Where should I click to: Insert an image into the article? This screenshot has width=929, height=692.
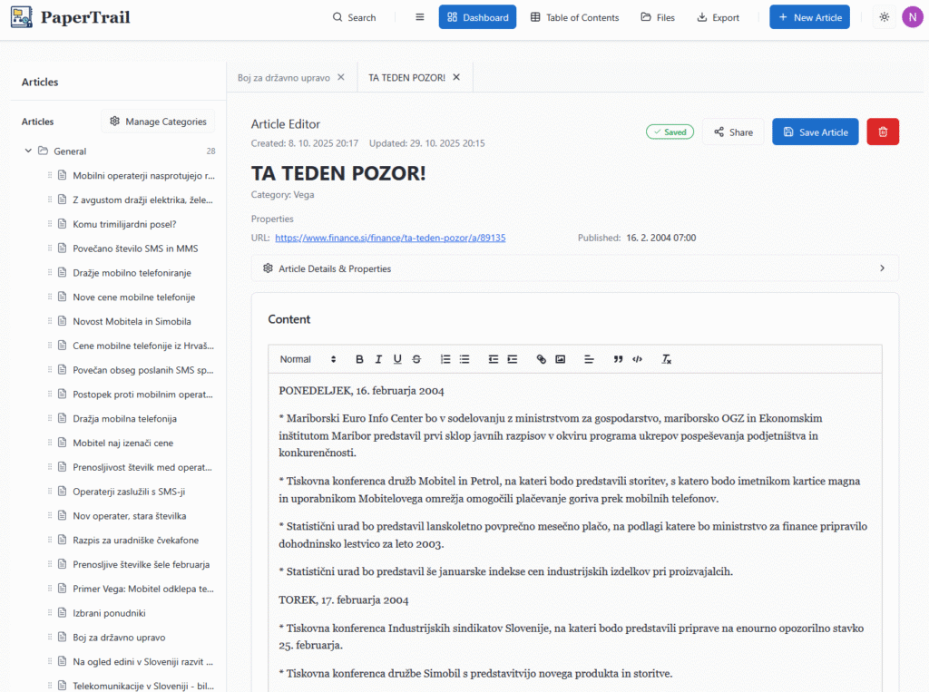click(561, 359)
